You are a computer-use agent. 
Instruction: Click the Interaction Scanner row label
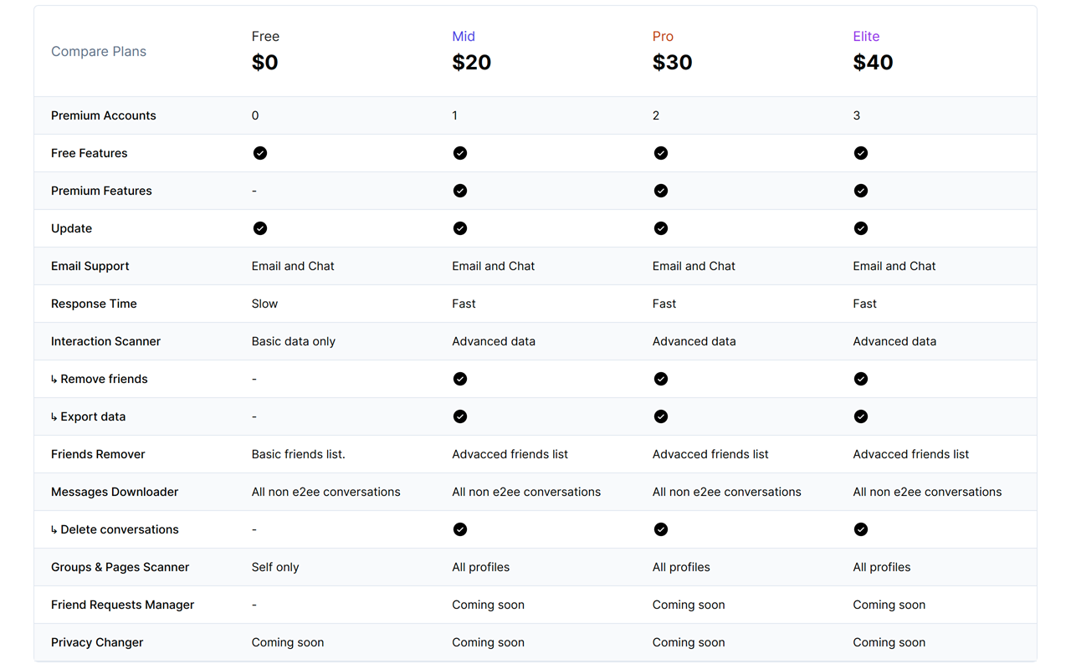pyautogui.click(x=105, y=341)
